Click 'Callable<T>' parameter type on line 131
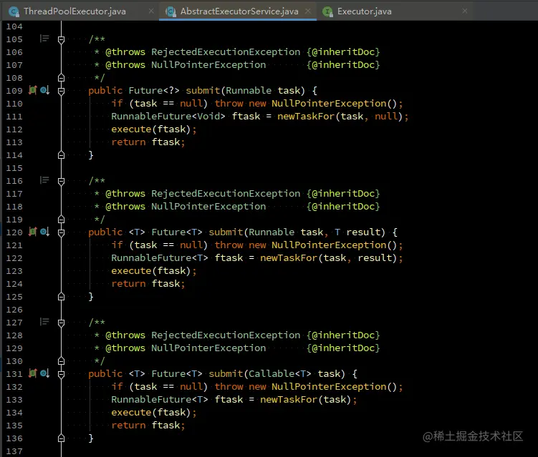This screenshot has height=457, width=538. click(x=280, y=374)
